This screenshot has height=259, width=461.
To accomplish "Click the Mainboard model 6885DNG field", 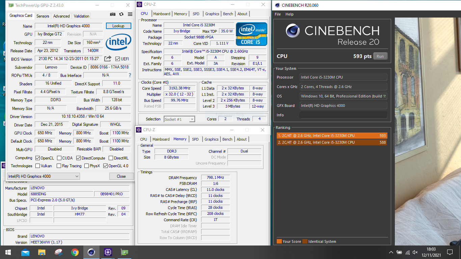I will tap(62, 194).
